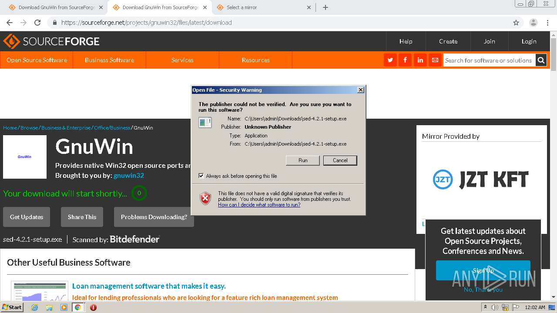Click the Sign Up button

pos(483,270)
